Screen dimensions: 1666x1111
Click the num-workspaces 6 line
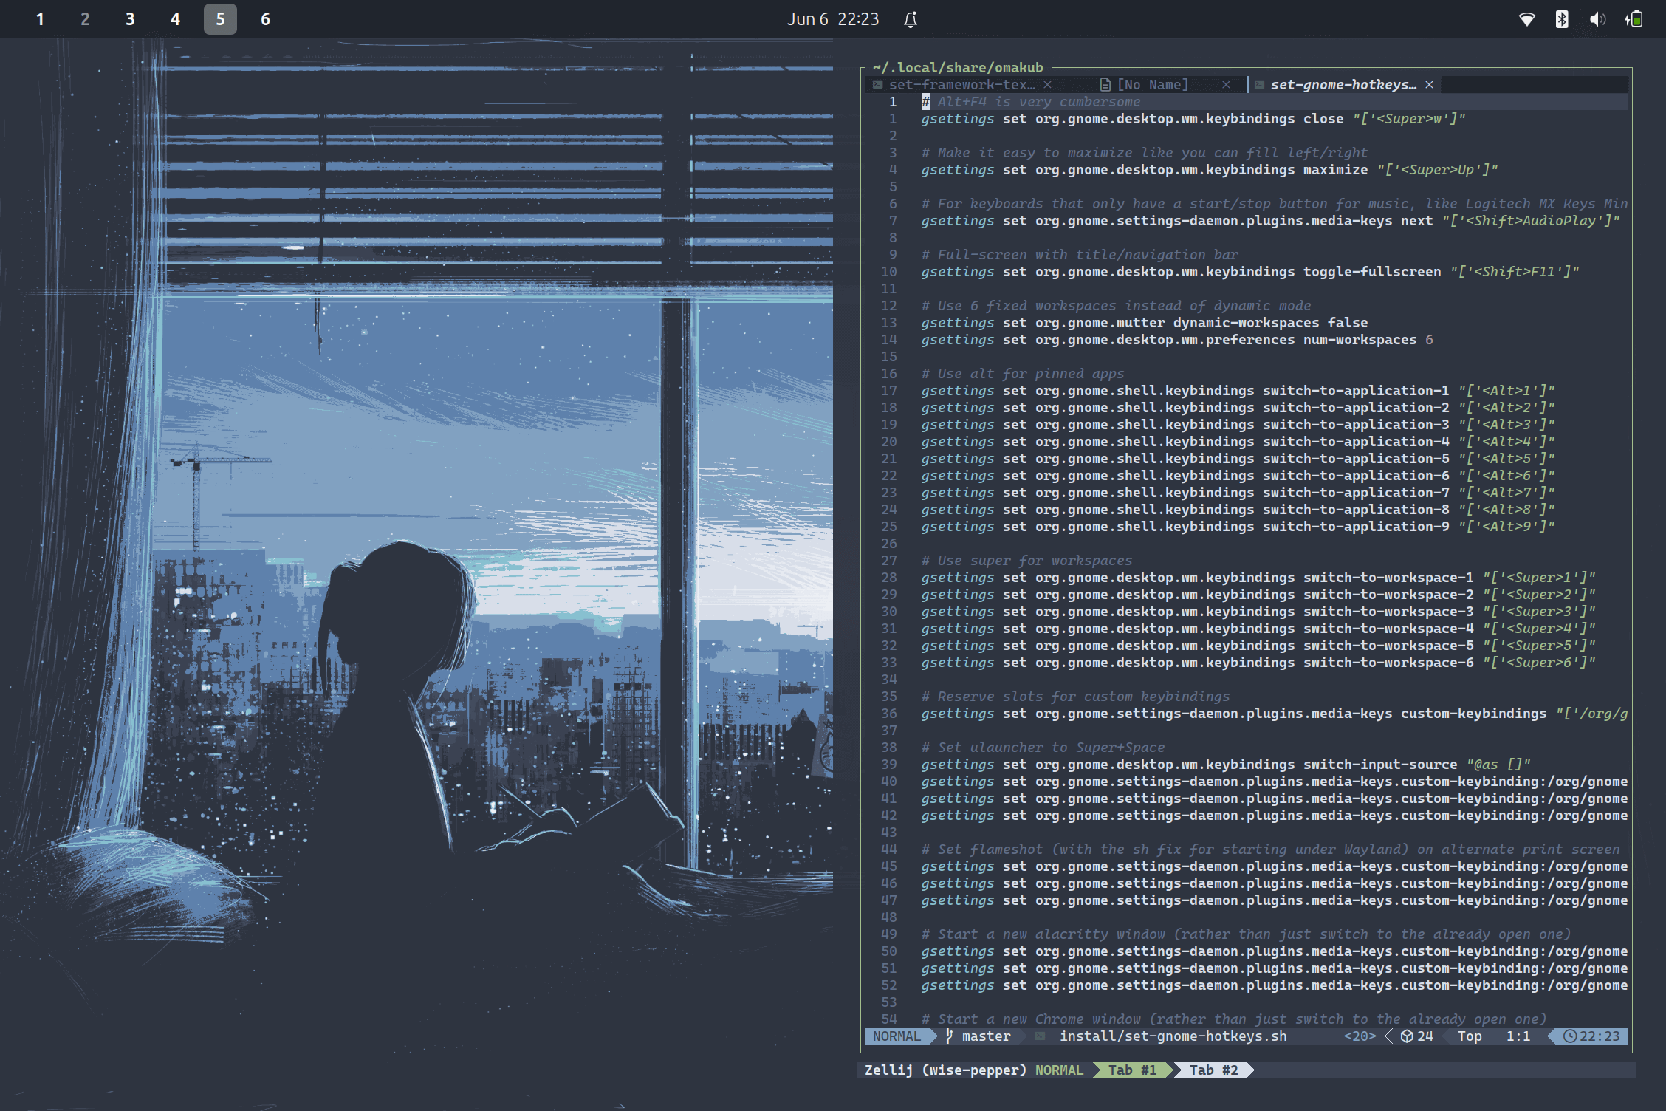1177,340
